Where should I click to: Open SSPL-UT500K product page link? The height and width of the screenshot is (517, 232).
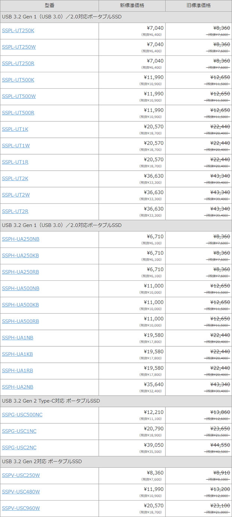18,80
